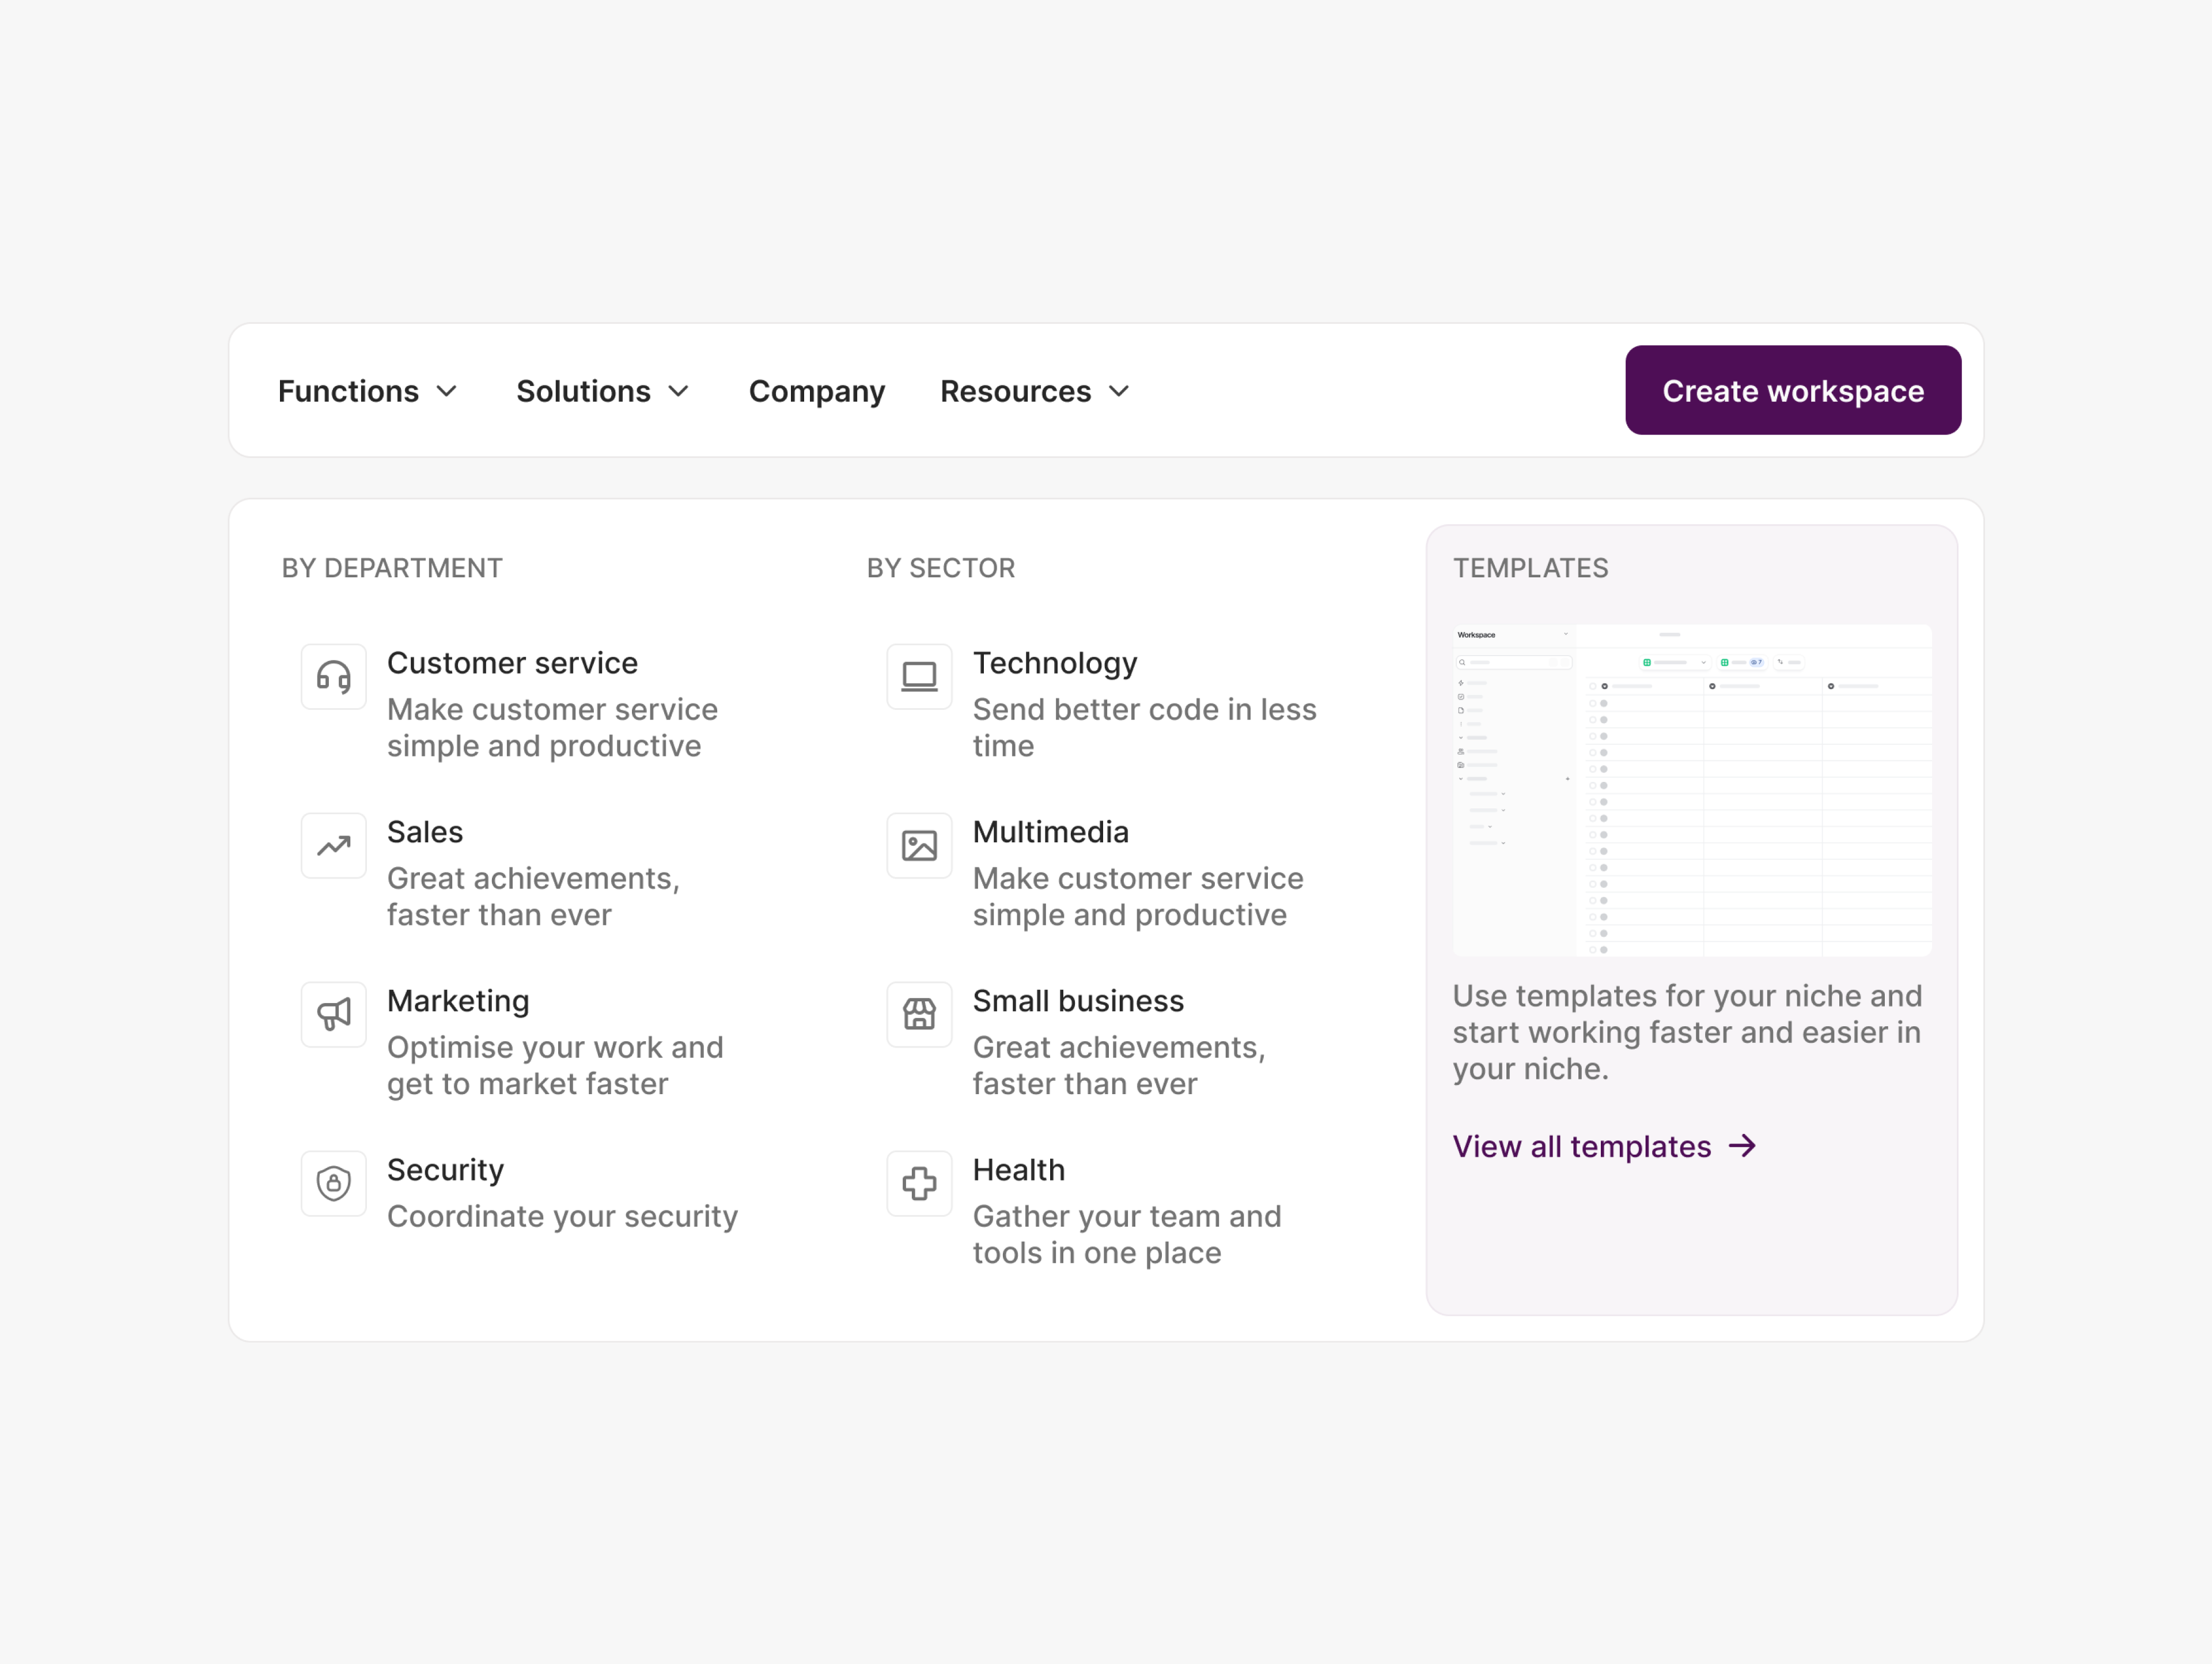Click the Health medical cross icon
The image size is (2212, 1664).
coord(919,1184)
